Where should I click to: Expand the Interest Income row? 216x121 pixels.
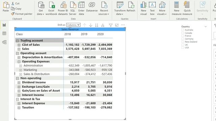tap(19, 95)
